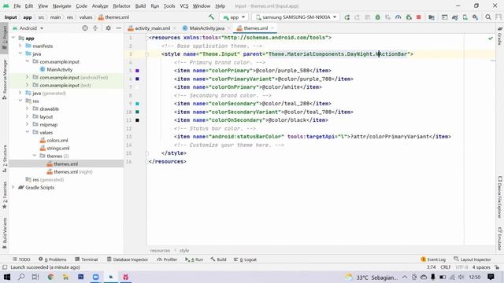Open the Emulator side panel
504x283 pixels.
[500, 238]
